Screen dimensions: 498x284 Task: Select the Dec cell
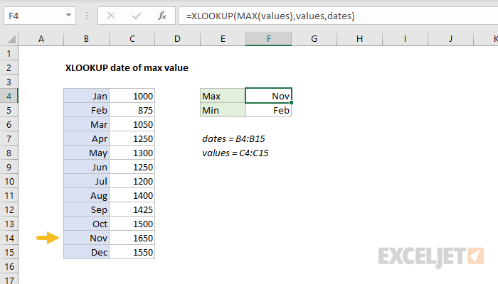tap(86, 252)
